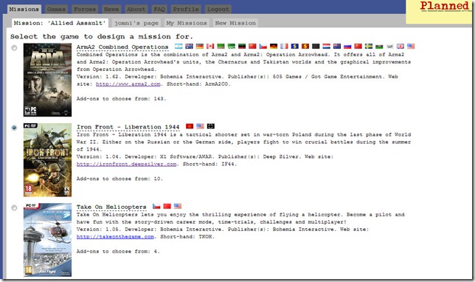Click the green Saudi-style flag with white emblem
Image resolution: width=475 pixels, height=282 pixels.
click(x=232, y=46)
